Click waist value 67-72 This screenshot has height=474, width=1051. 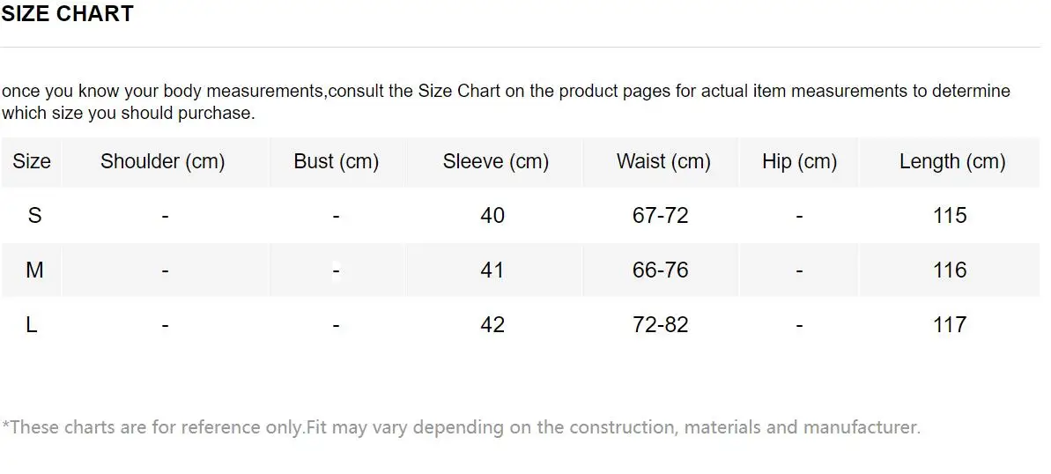pos(660,215)
